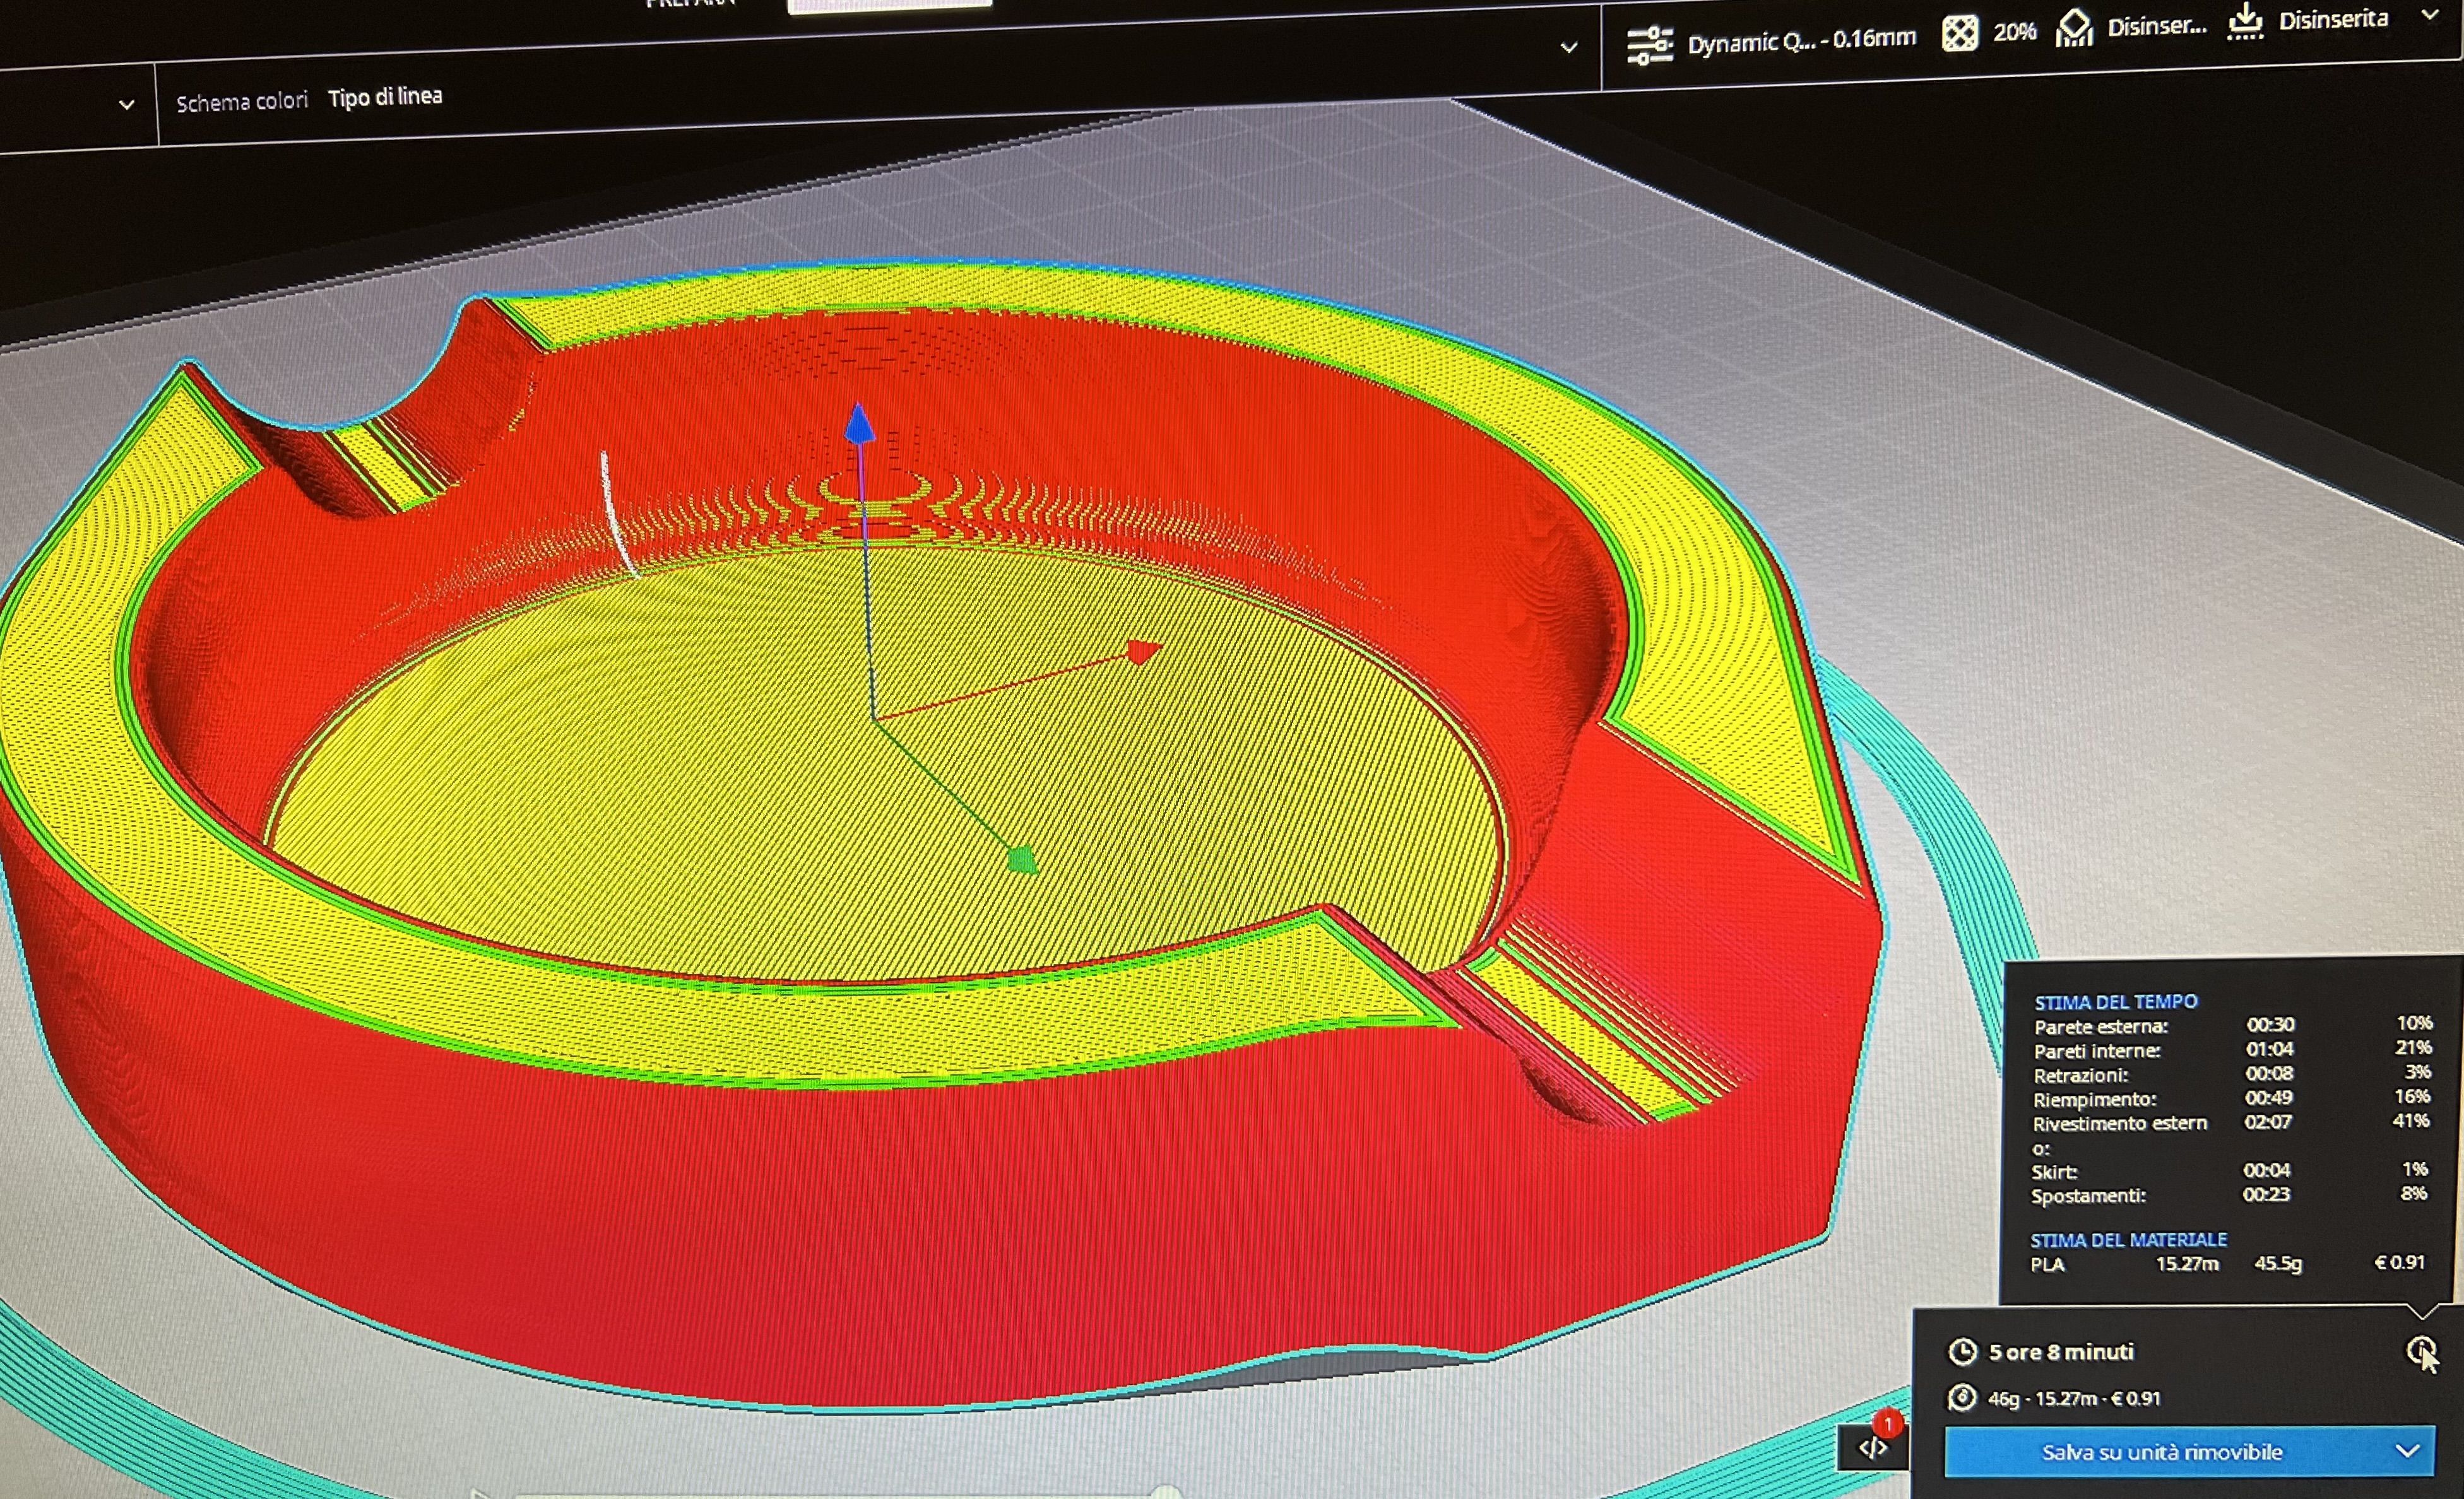Screen dimensions: 2464x1499
Task: Click the infill pattern icon beside 20%
Action: (1959, 34)
